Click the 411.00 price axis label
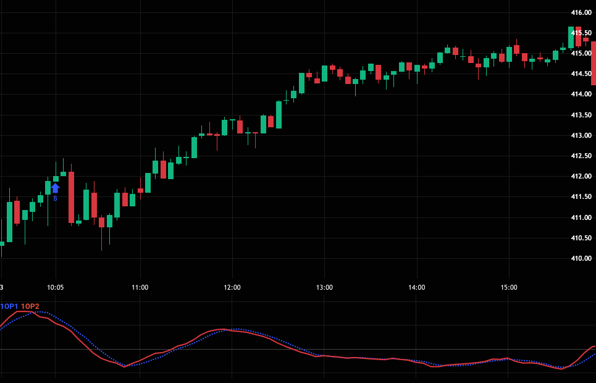596x383 pixels. coord(581,217)
